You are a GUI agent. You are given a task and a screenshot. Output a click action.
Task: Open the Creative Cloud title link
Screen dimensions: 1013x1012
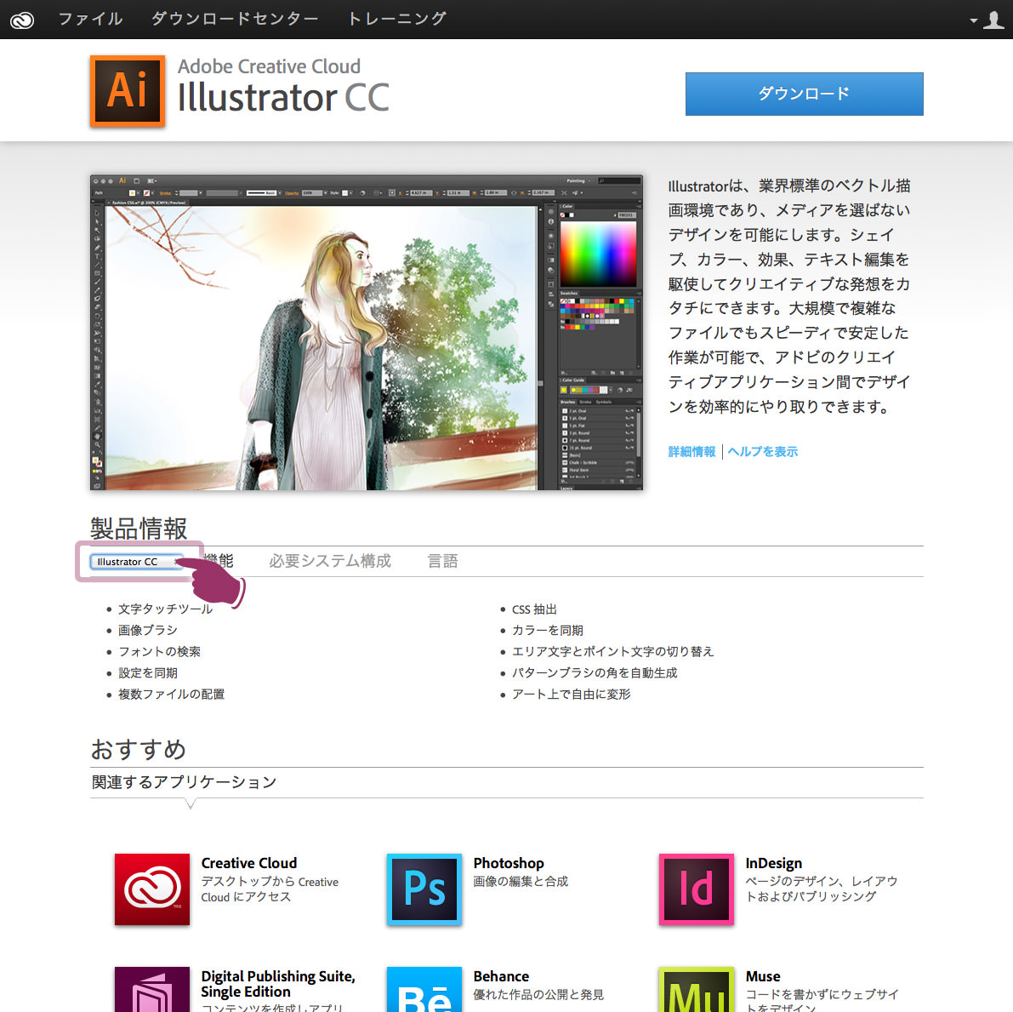[x=248, y=863]
